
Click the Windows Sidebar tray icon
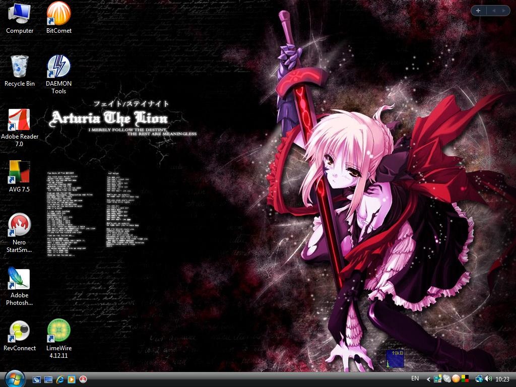438,379
